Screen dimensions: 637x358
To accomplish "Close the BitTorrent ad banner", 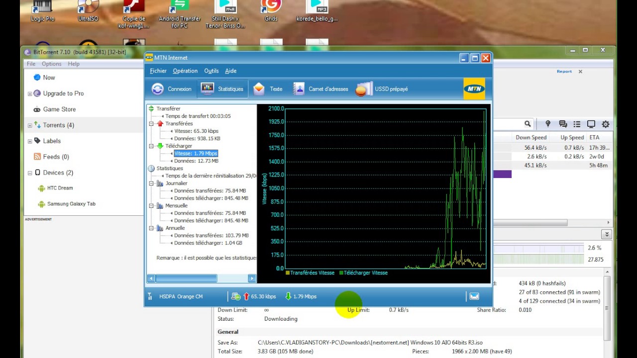I will 580,72.
